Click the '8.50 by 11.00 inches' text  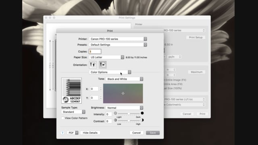pyautogui.click(x=136, y=57)
